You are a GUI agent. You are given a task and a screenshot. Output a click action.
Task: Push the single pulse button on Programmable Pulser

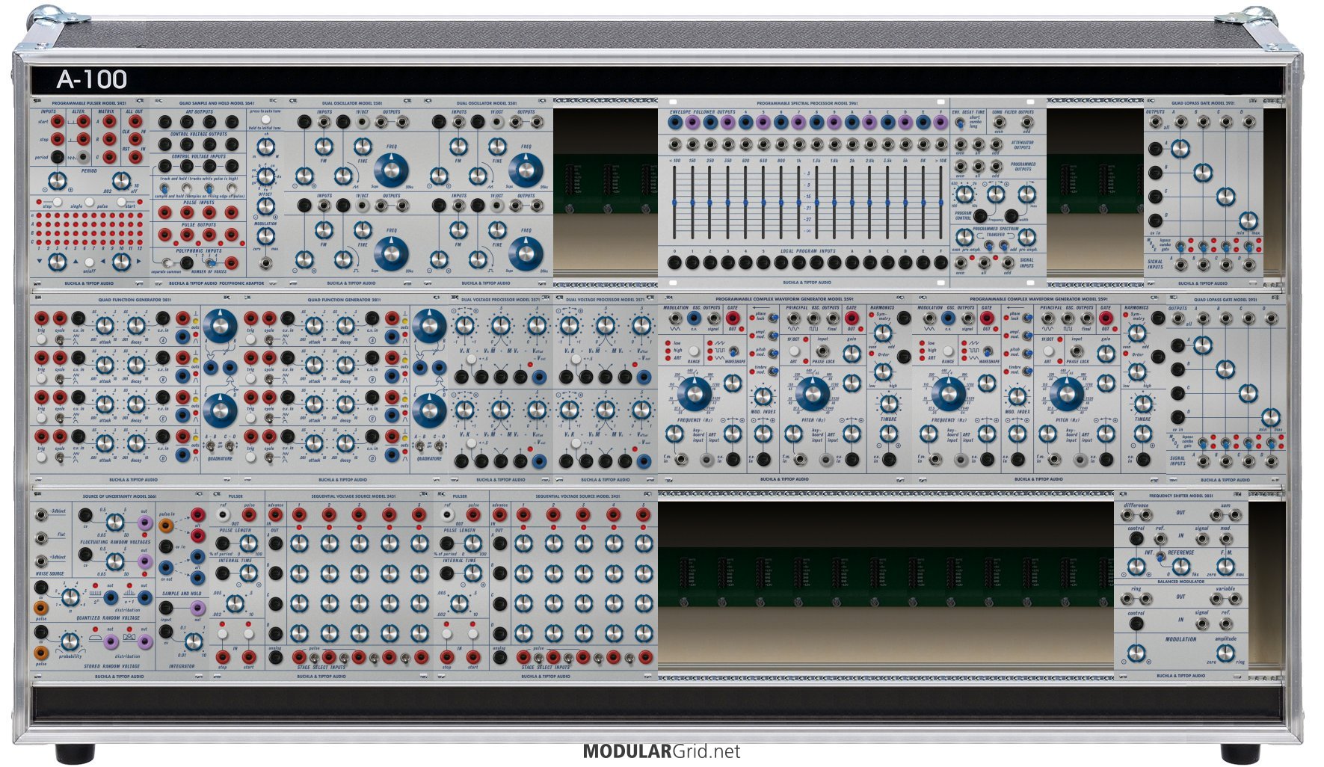pyautogui.click(x=90, y=202)
